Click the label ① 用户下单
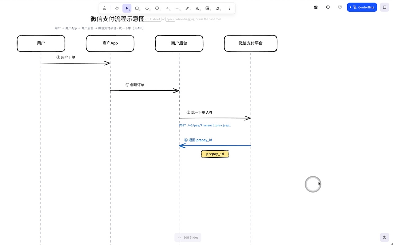This screenshot has width=393, height=245. coord(66,57)
